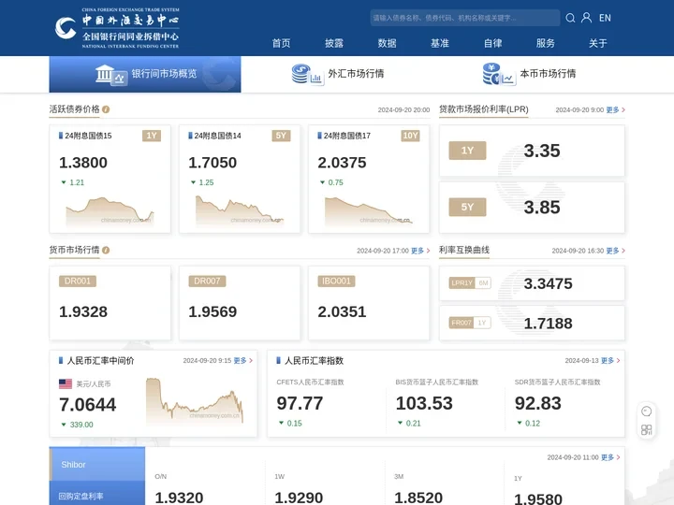Click the DR001 value 1.9328
674x505 pixels.
[x=83, y=311]
